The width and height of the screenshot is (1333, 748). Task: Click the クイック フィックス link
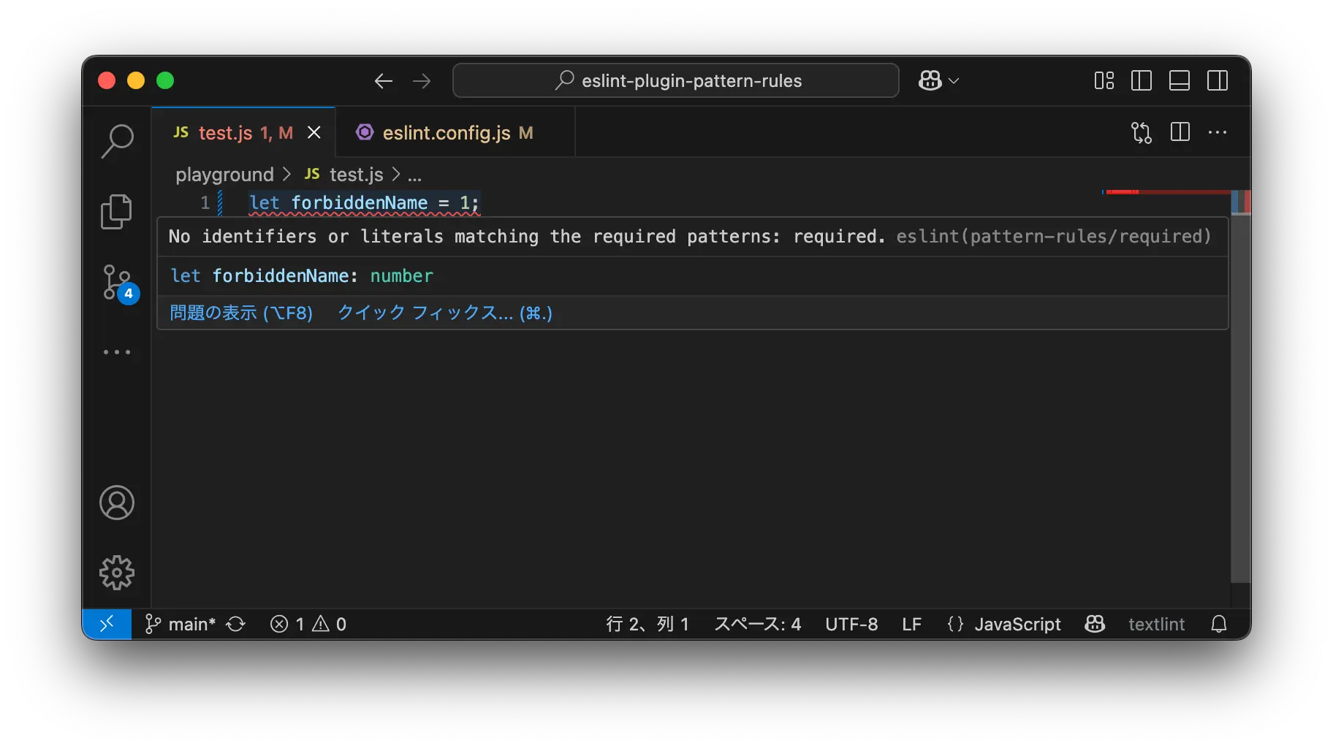click(x=445, y=313)
